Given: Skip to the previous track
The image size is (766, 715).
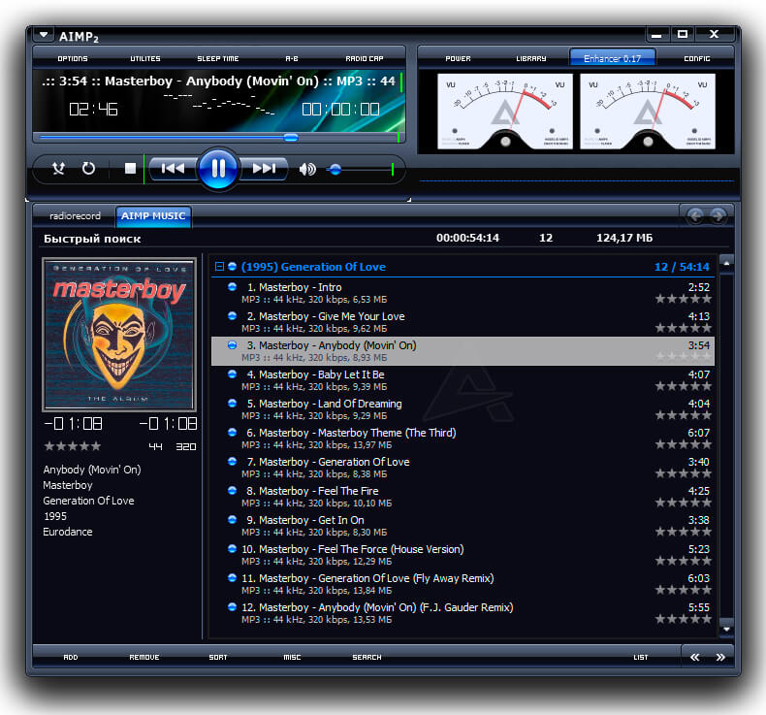Looking at the screenshot, I should (173, 169).
